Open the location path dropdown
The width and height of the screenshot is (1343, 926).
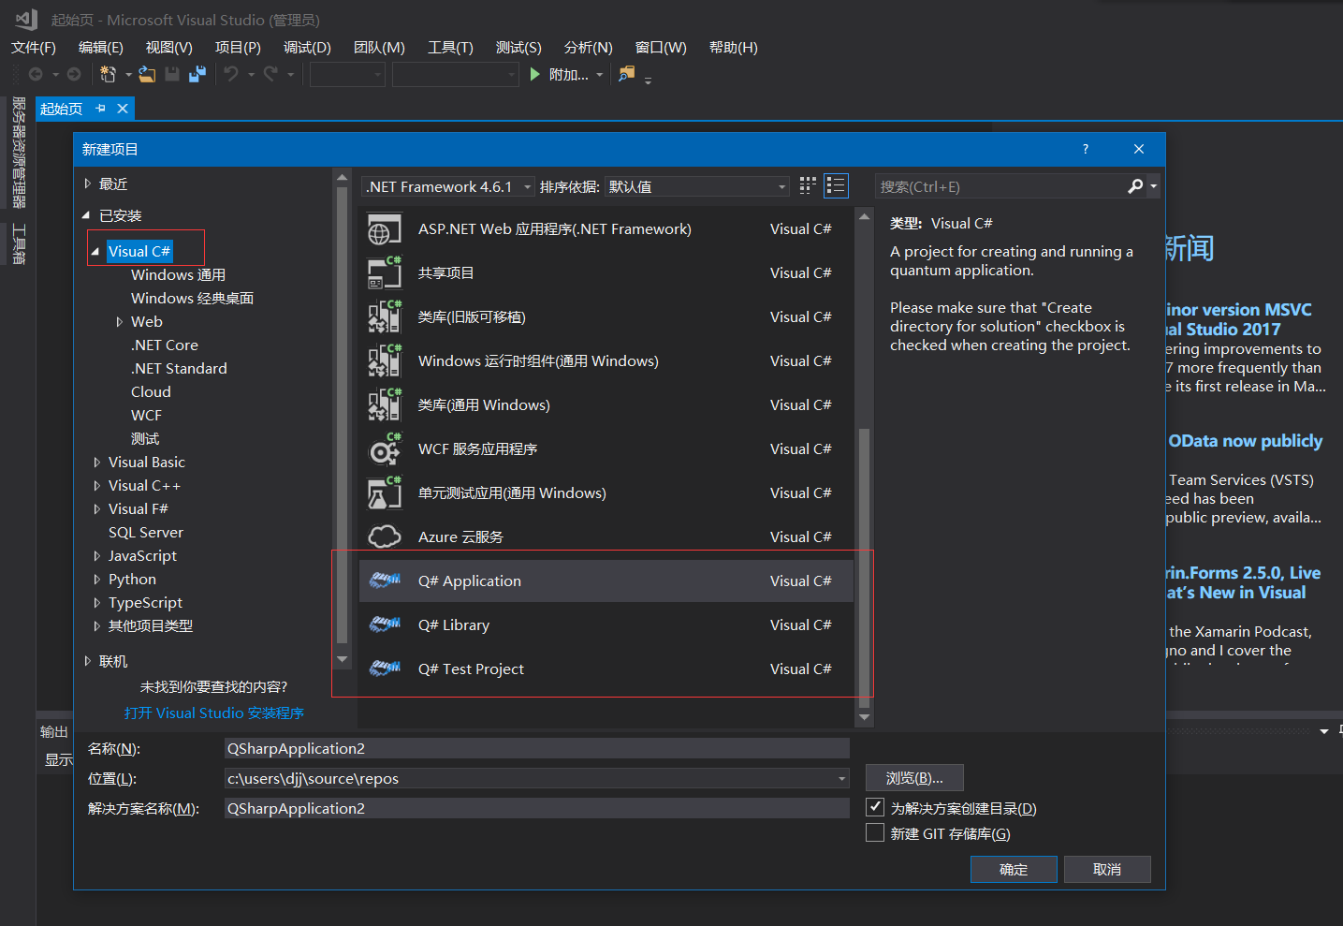tap(842, 778)
